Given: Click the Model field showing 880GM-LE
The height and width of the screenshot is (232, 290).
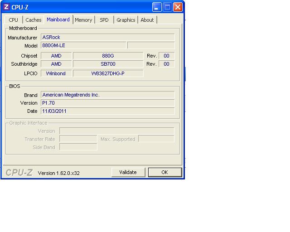Looking at the screenshot, I should pos(83,45).
